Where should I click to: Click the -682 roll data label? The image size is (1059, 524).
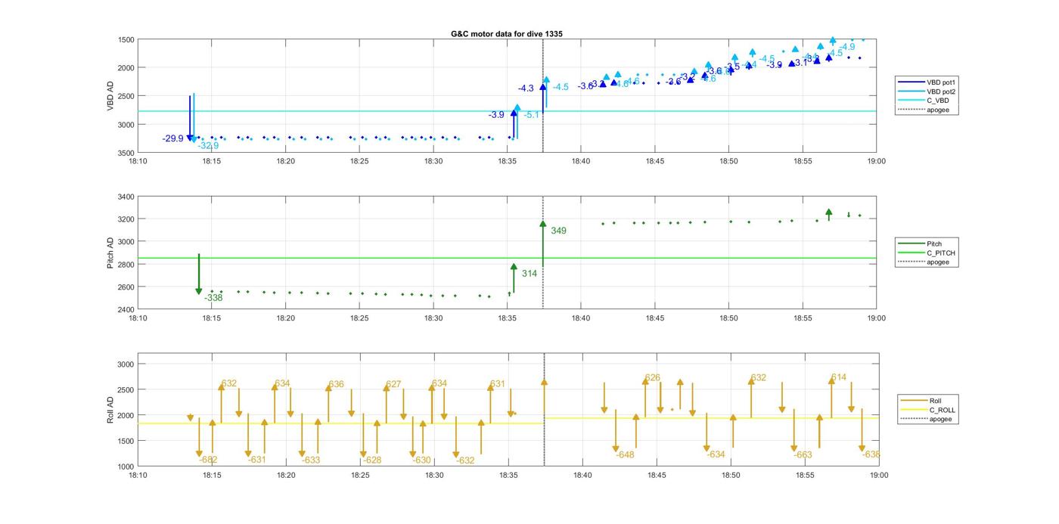[x=208, y=460]
